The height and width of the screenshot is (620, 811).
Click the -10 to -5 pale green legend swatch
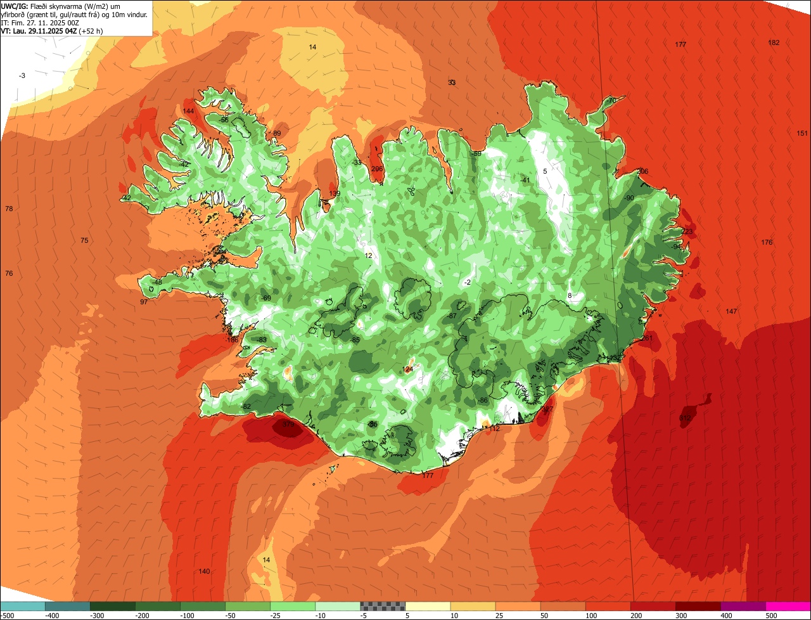[x=337, y=606]
